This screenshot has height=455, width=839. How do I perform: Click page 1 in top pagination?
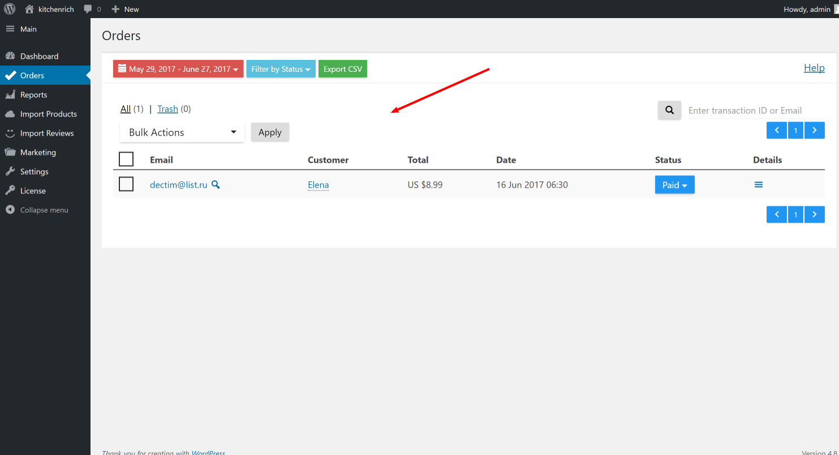795,130
